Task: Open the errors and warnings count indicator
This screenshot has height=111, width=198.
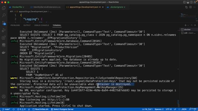Action: coord(21,109)
